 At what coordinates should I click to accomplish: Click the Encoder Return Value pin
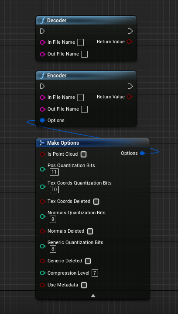[x=130, y=97]
